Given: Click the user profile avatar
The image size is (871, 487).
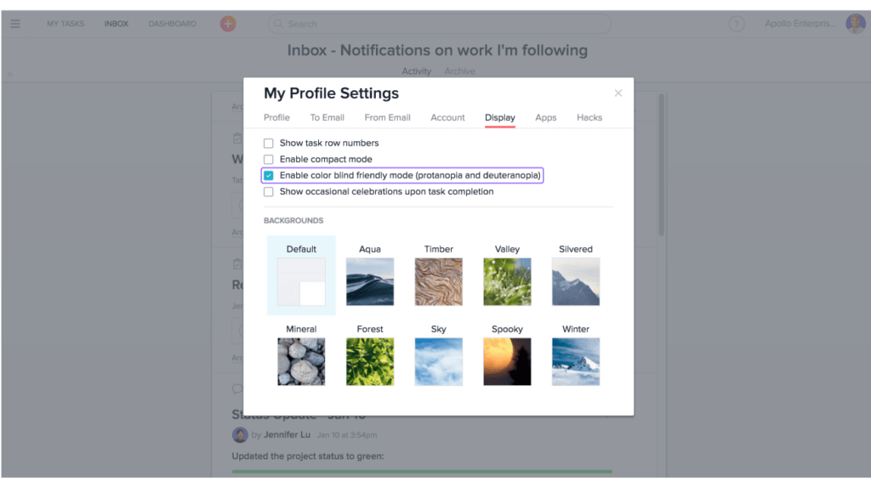Looking at the screenshot, I should pos(855,24).
